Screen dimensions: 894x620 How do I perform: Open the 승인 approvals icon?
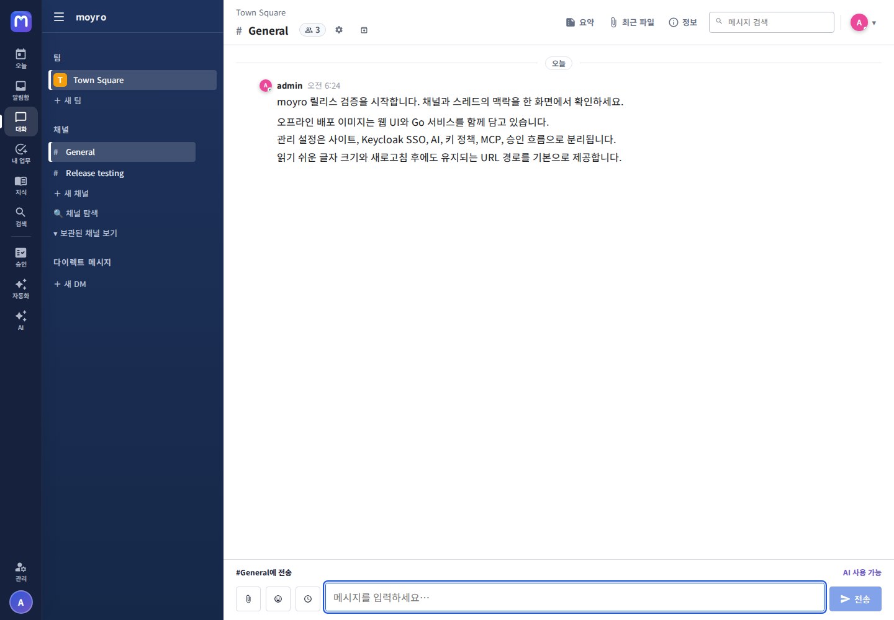click(x=21, y=257)
